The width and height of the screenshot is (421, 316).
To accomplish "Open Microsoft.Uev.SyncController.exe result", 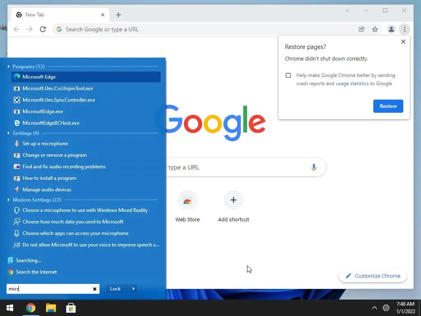I will point(86,100).
